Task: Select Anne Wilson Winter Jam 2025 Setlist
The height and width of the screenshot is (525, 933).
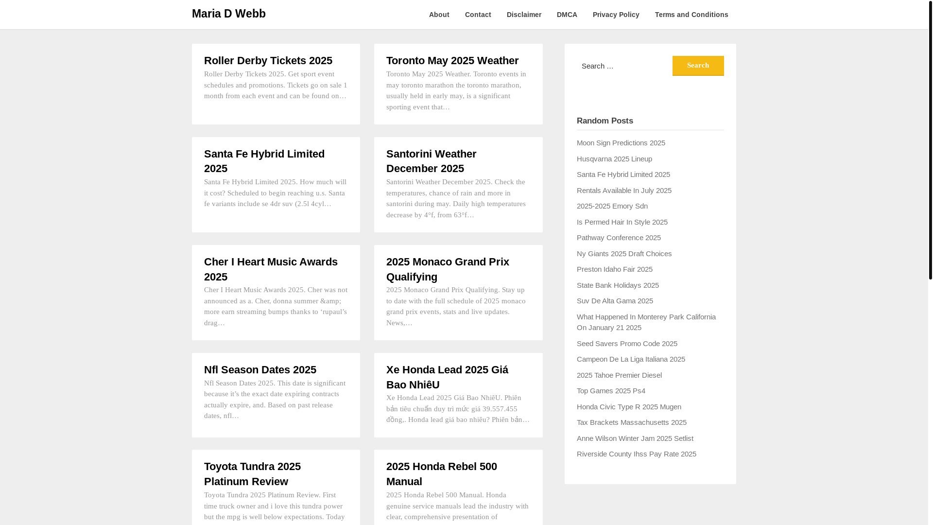Action: click(x=635, y=438)
